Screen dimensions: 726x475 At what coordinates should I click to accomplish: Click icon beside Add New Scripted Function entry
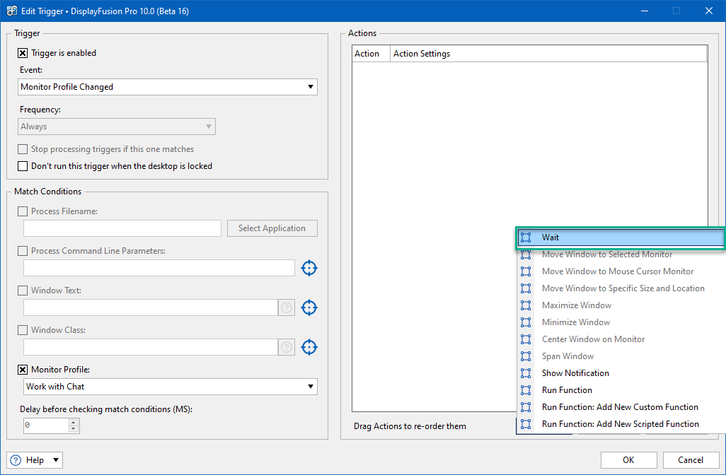click(x=526, y=424)
